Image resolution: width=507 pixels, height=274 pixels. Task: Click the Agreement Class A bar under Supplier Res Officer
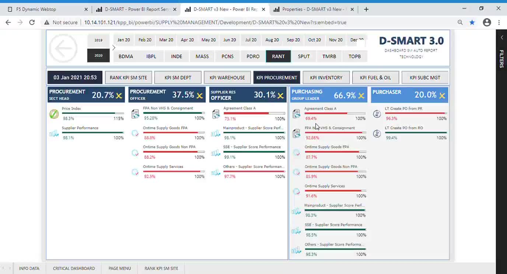pos(254,113)
